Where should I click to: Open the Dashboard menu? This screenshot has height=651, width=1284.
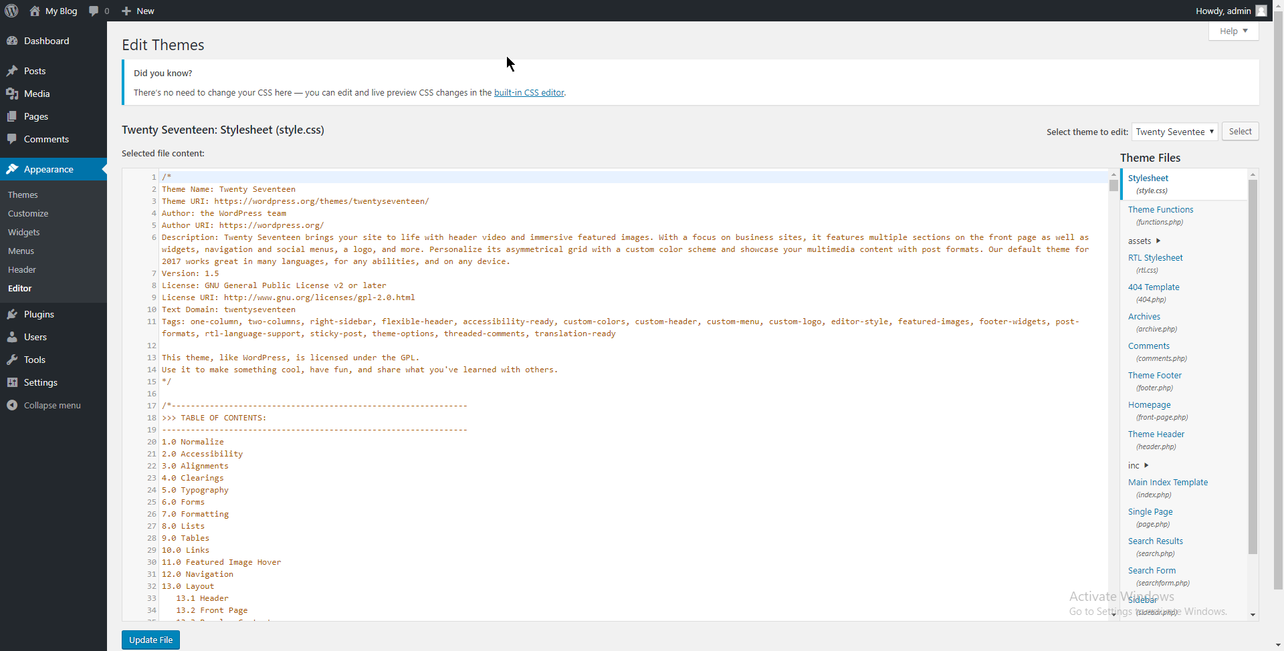53,41
